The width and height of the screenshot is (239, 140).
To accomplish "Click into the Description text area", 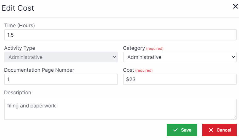I will pyautogui.click(x=120, y=109).
